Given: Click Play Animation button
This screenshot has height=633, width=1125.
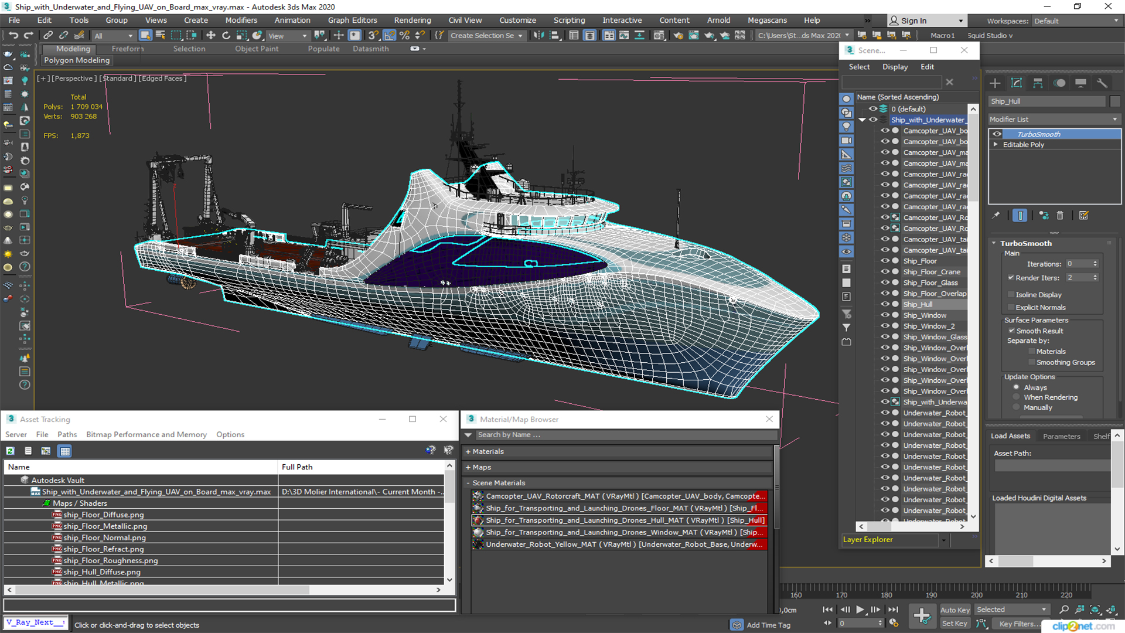Looking at the screenshot, I should [860, 610].
